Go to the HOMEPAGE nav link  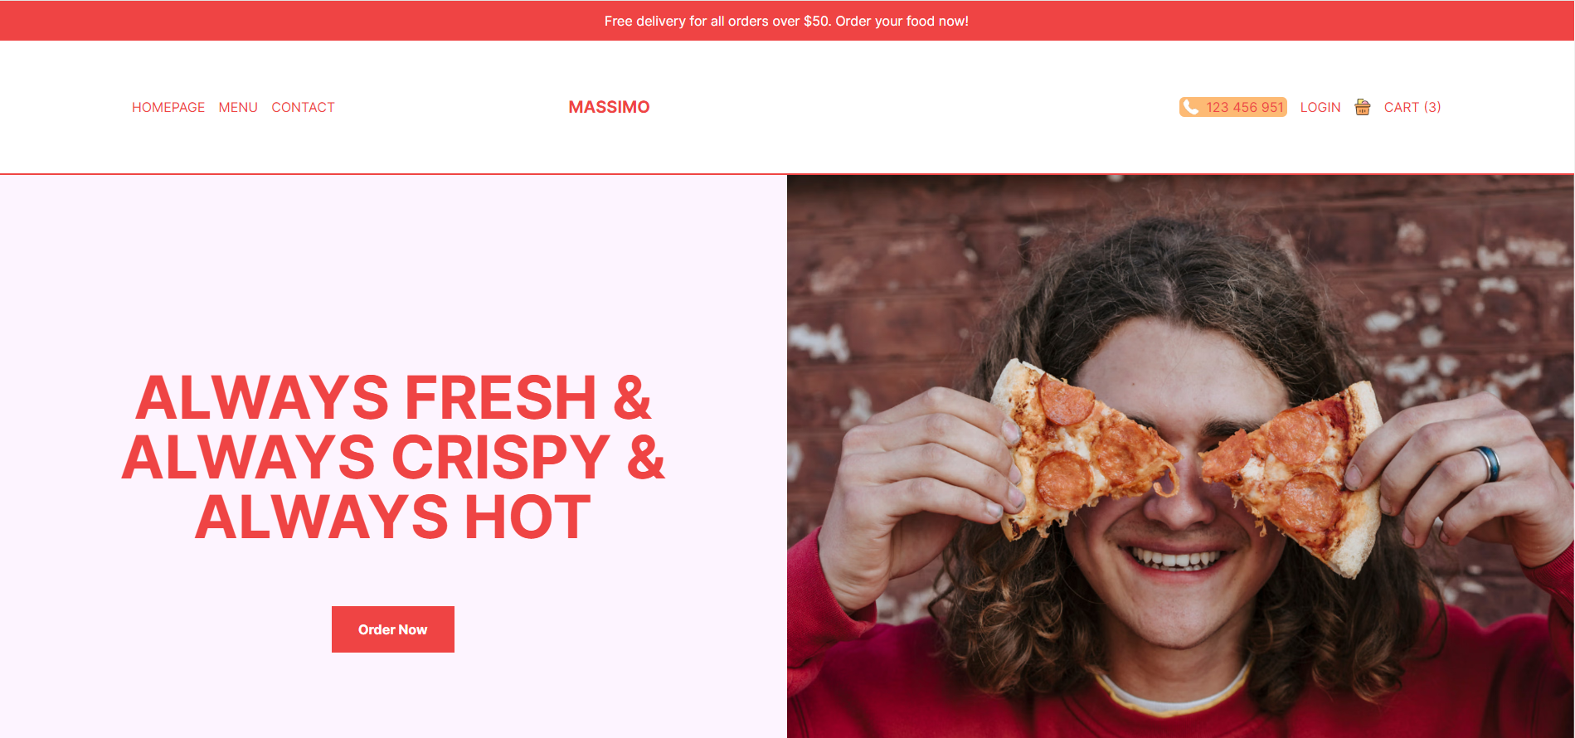[168, 107]
